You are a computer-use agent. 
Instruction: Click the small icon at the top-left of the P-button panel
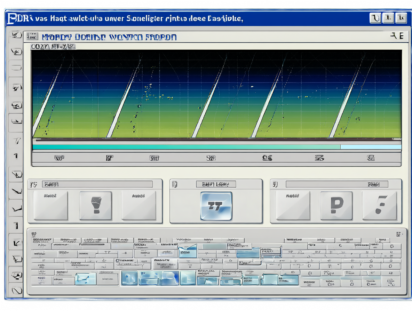pyautogui.click(x=275, y=184)
